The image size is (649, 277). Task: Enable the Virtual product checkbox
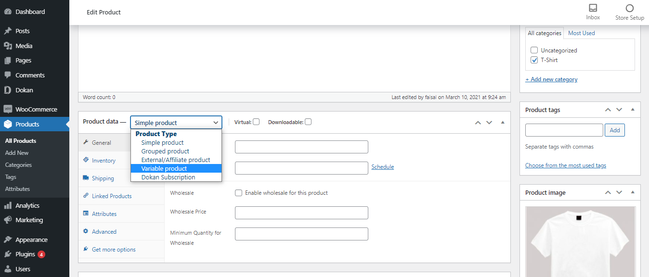(x=256, y=122)
